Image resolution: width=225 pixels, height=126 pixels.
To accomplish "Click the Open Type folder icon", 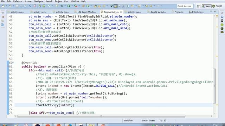I will [x=95, y=6].
